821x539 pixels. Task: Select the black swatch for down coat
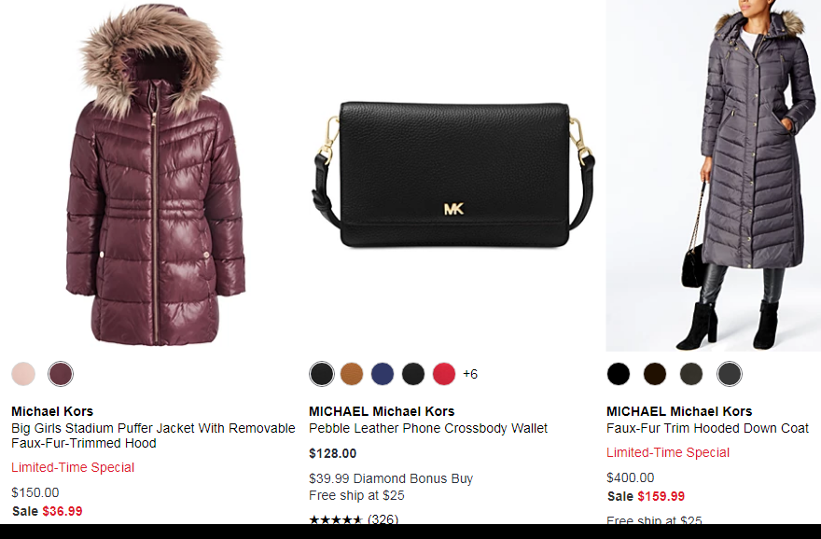click(x=619, y=374)
